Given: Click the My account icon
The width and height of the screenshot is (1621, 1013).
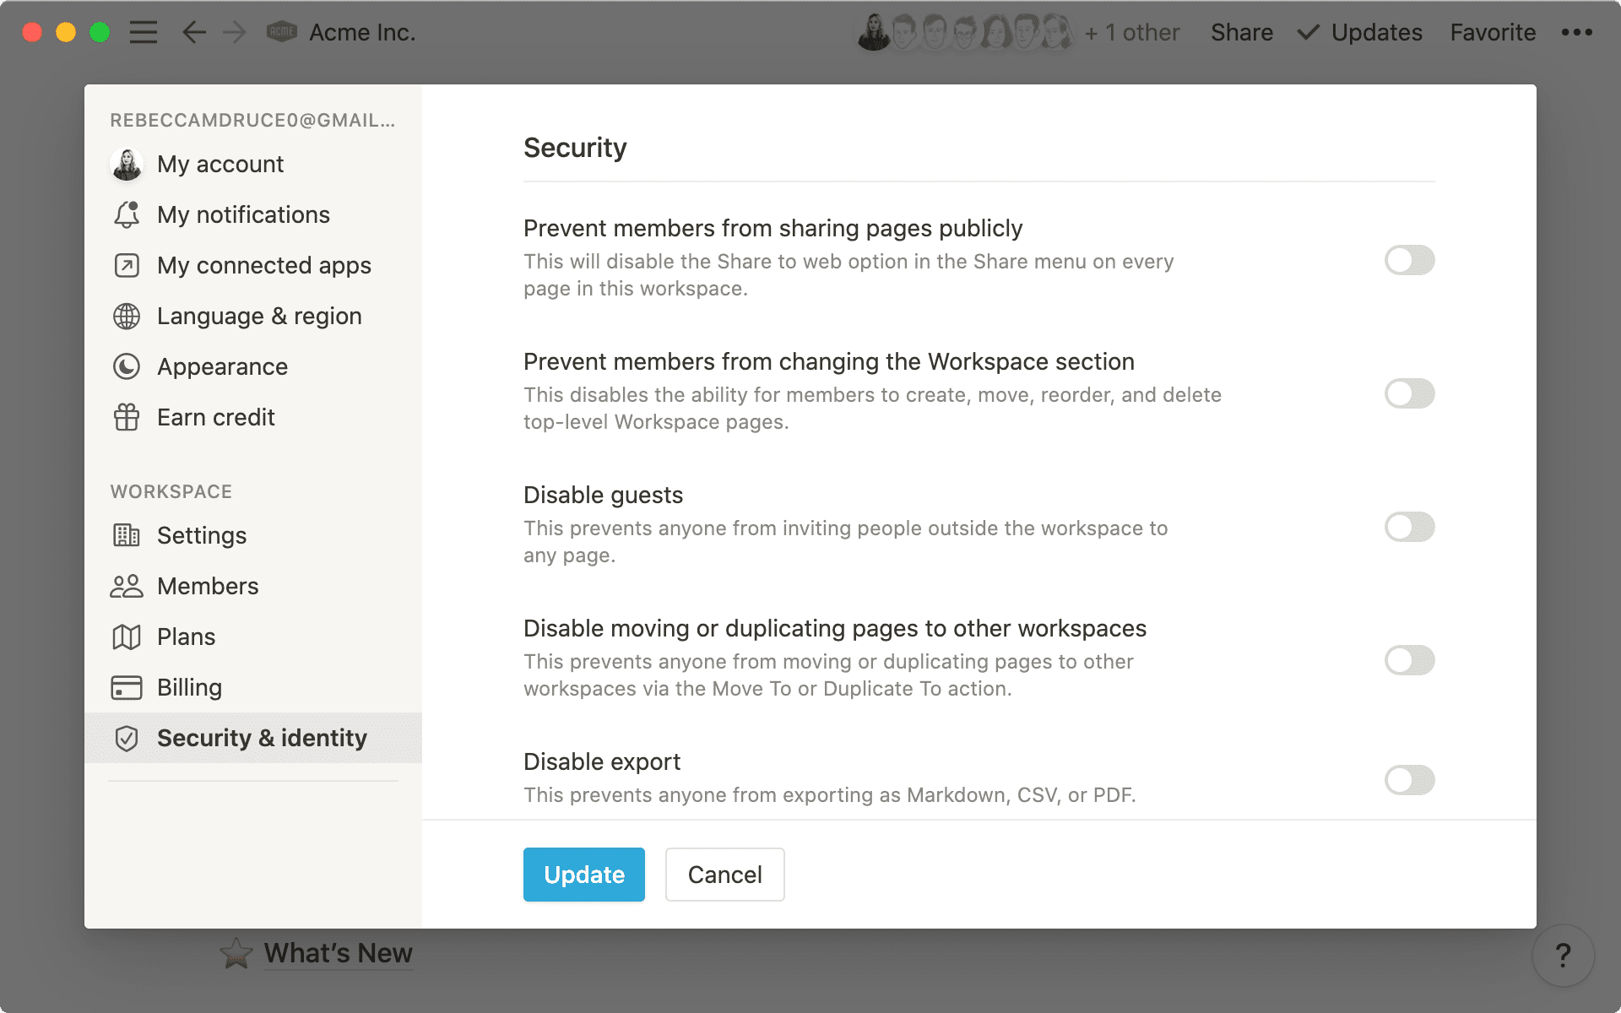Looking at the screenshot, I should point(126,164).
